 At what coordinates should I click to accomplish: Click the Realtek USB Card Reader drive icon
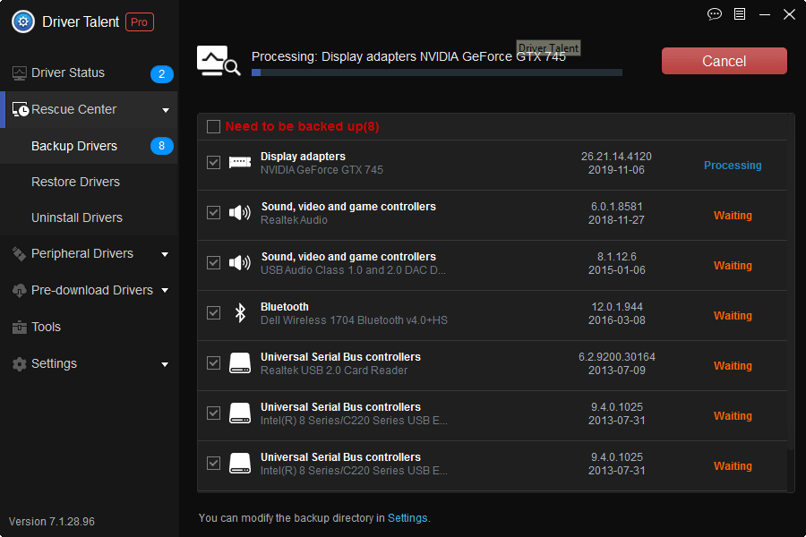pos(239,362)
